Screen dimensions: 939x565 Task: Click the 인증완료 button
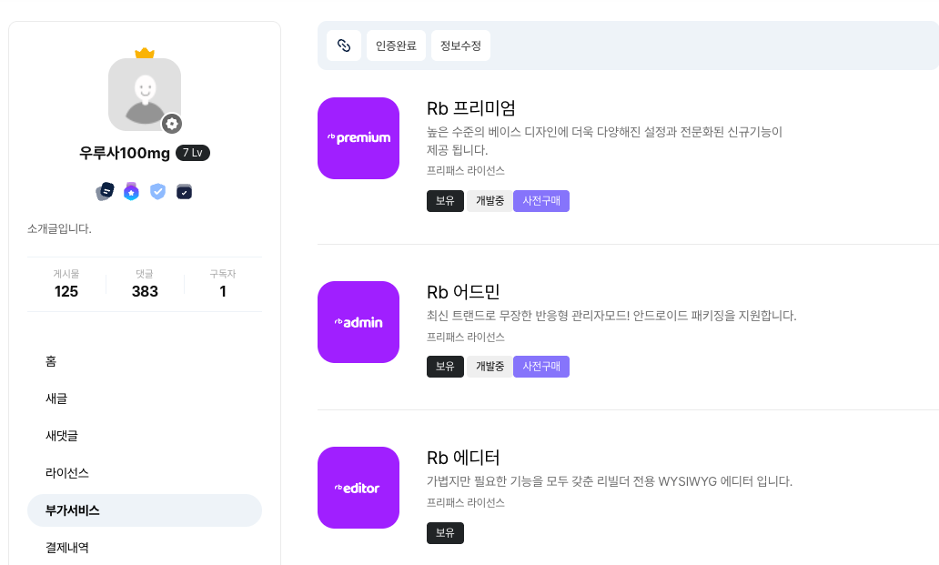(x=396, y=45)
